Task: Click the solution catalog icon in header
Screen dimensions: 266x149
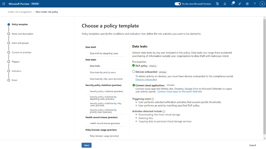Action: (x=217, y=4)
